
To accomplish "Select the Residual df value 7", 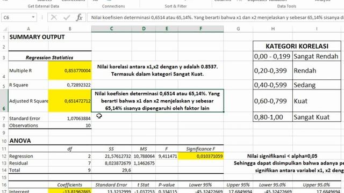I will click(70, 163).
